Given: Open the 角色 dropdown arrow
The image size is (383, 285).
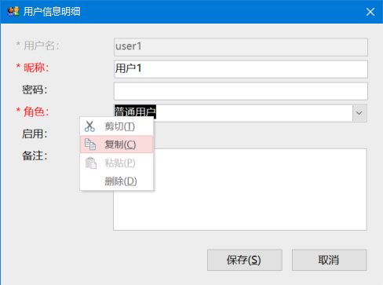Looking at the screenshot, I should coord(359,113).
